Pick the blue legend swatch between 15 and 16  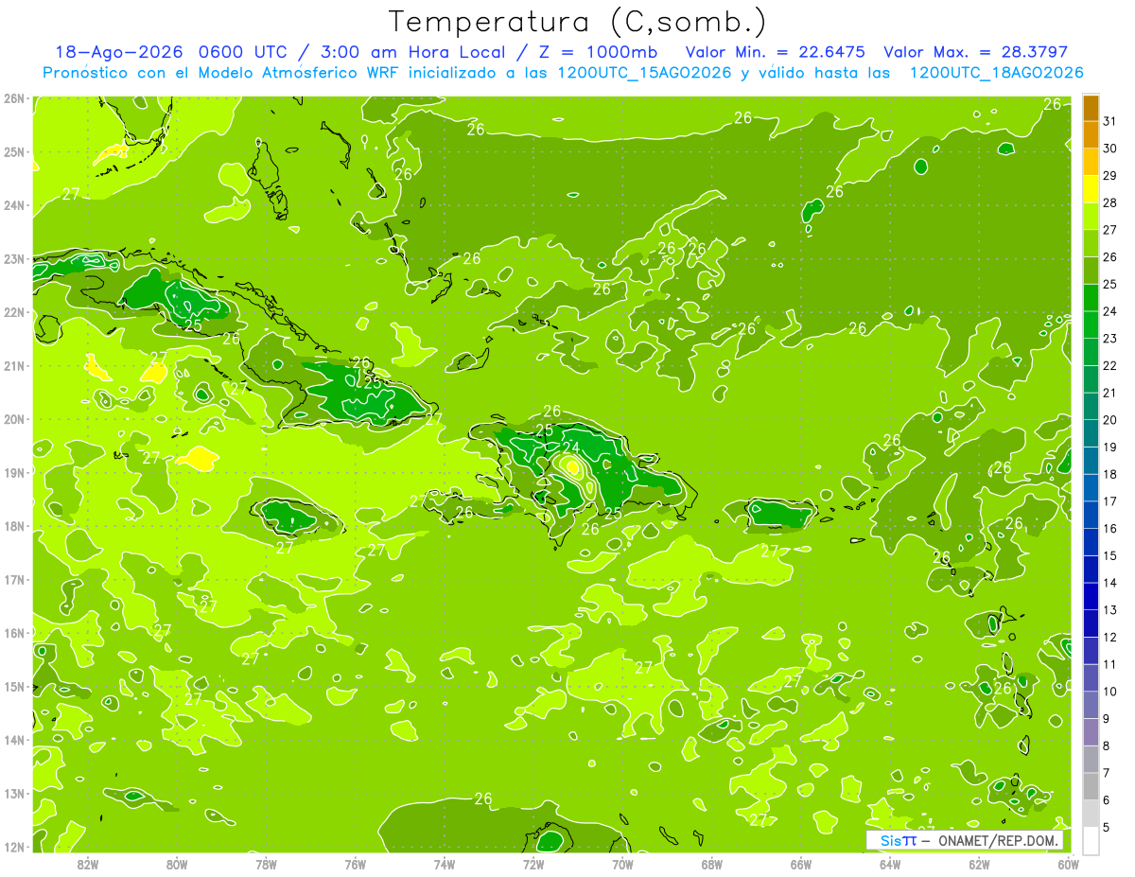point(1091,542)
